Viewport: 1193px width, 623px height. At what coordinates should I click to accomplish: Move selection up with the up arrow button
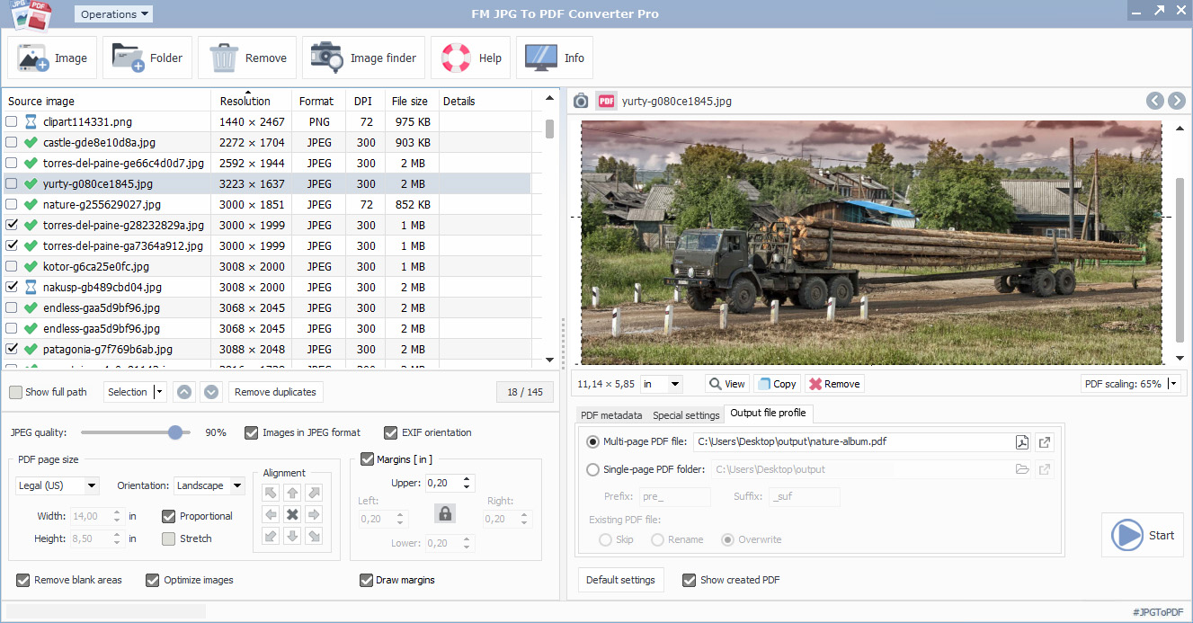[184, 392]
